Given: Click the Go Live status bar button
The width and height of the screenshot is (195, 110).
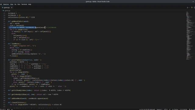Looking at the screenshot, I should point(192,109).
